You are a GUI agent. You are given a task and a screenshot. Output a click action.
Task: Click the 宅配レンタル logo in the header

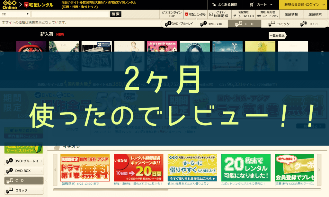point(39,5)
